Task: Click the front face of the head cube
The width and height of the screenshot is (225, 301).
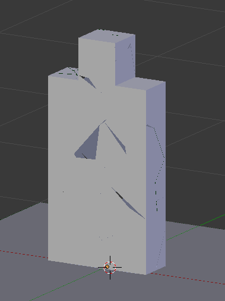Action: click(97, 61)
